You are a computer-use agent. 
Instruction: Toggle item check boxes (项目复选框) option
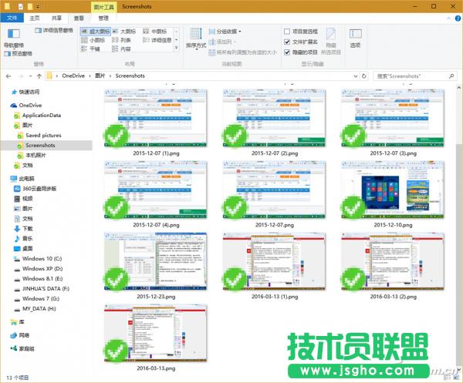pos(288,31)
